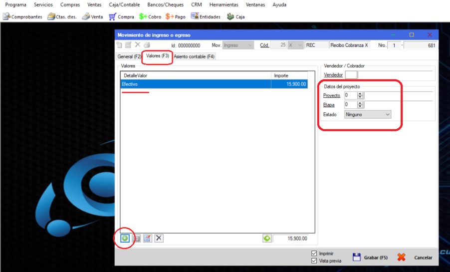Open the CRM menu
450x272 pixels.
[x=197, y=4]
